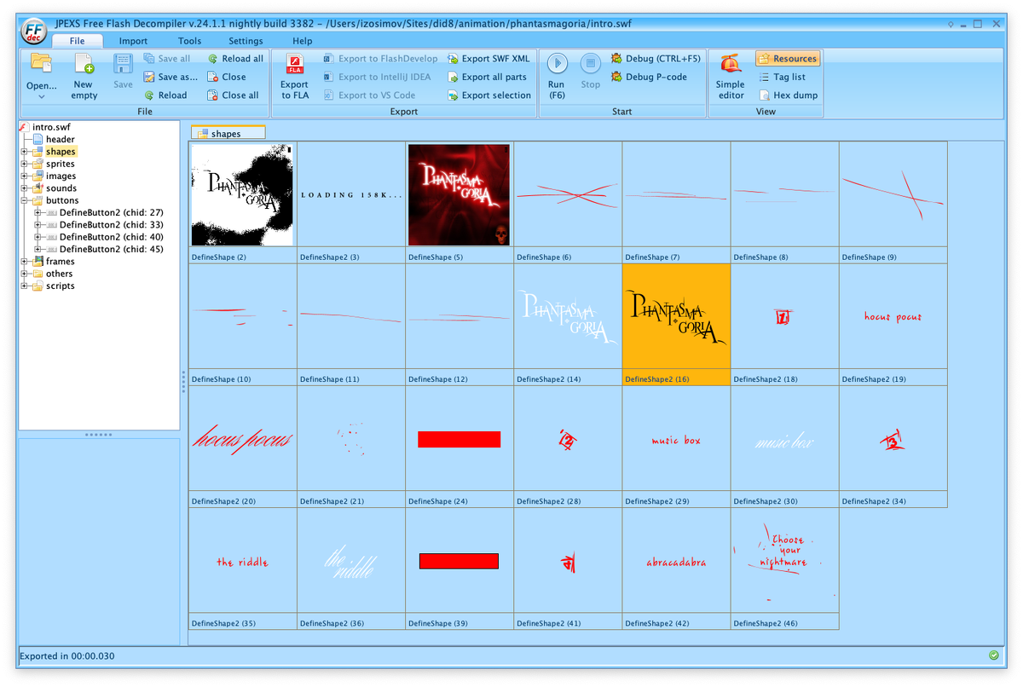Image resolution: width=1023 pixels, height=687 pixels.
Task: Open the Import ribbon tab
Action: 133,41
